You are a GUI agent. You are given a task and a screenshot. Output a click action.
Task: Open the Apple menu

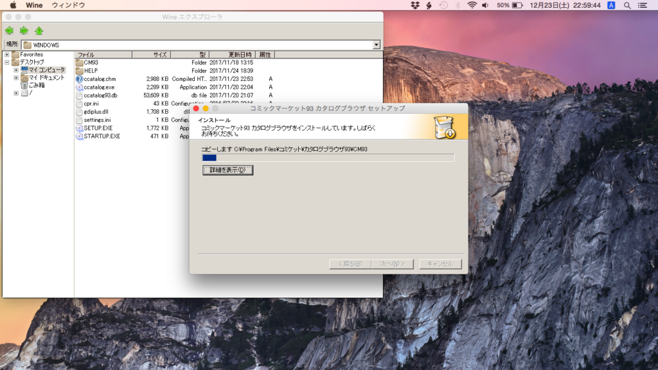tap(13, 5)
